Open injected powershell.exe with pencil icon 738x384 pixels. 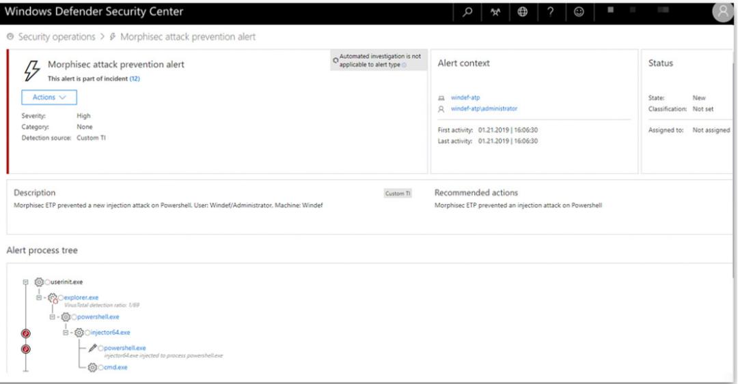125,348
